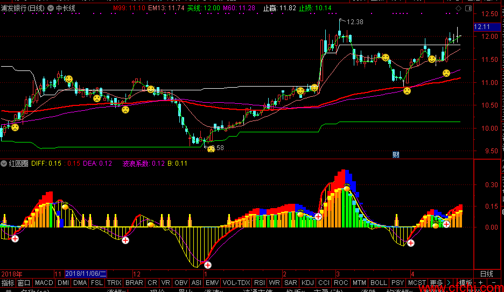The image size is (504, 292).
Task: Click the EM13: 11.74 value
Action: tap(166, 8)
